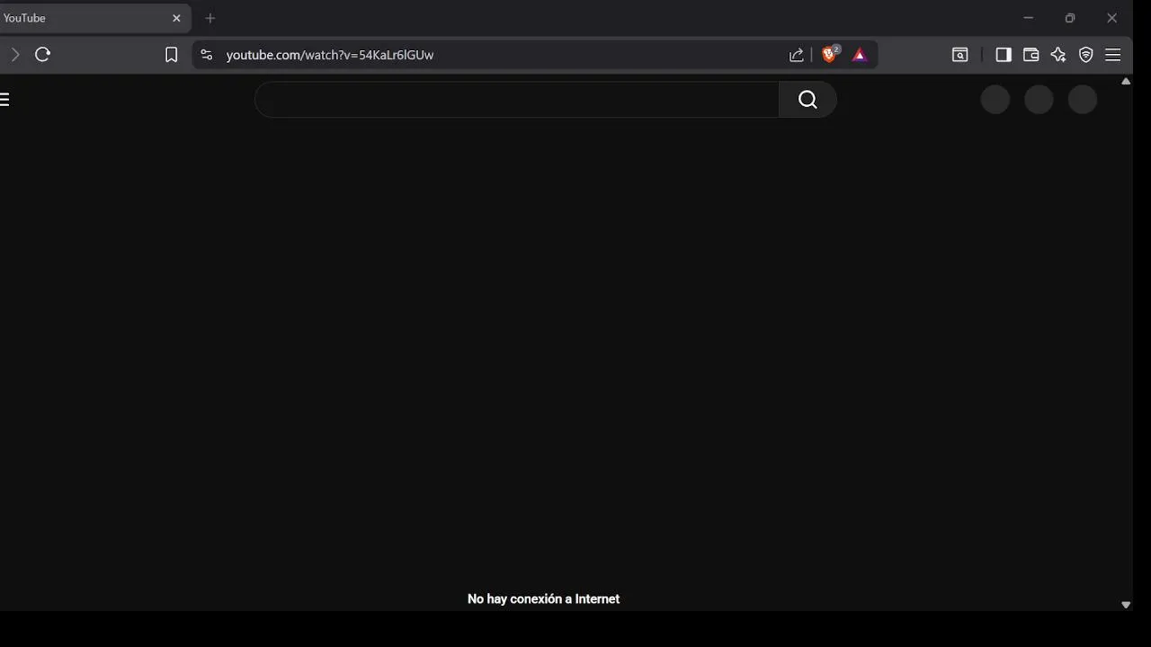Open the browser main hamburger menu
Image resolution: width=1151 pixels, height=647 pixels.
pyautogui.click(x=1113, y=55)
